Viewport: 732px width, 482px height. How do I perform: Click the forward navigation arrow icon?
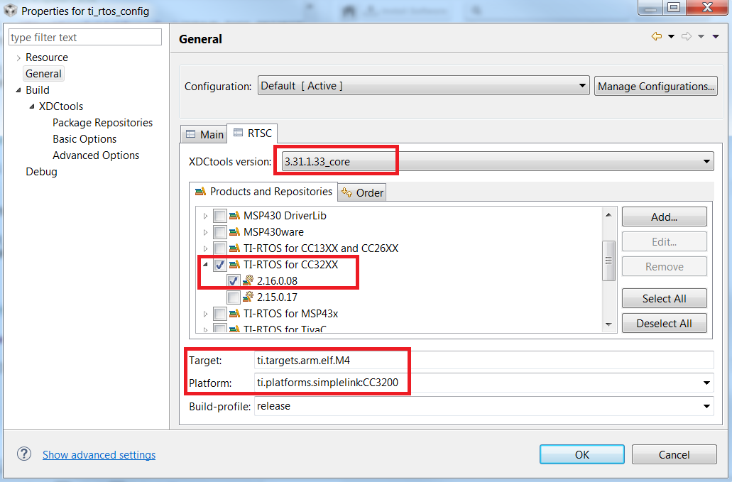[687, 36]
